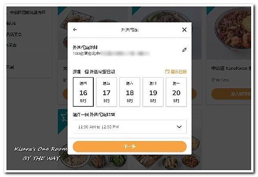Select delivery date May 18
This screenshot has width=258, height=177.
click(130, 92)
